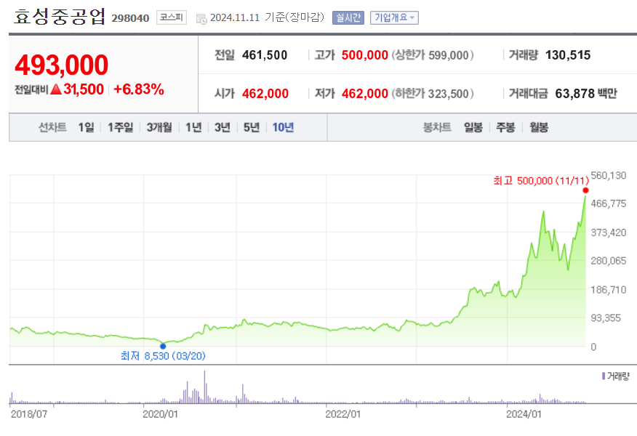637x436 pixels.
Task: Click the 560,130 y-axis value
Action: pyautogui.click(x=608, y=175)
